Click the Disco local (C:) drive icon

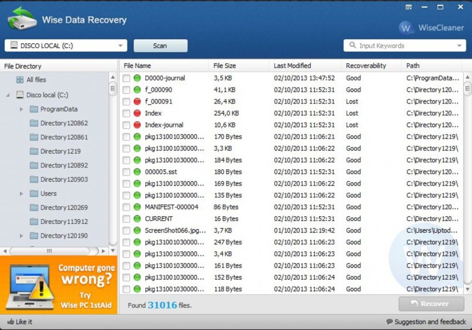coord(20,95)
